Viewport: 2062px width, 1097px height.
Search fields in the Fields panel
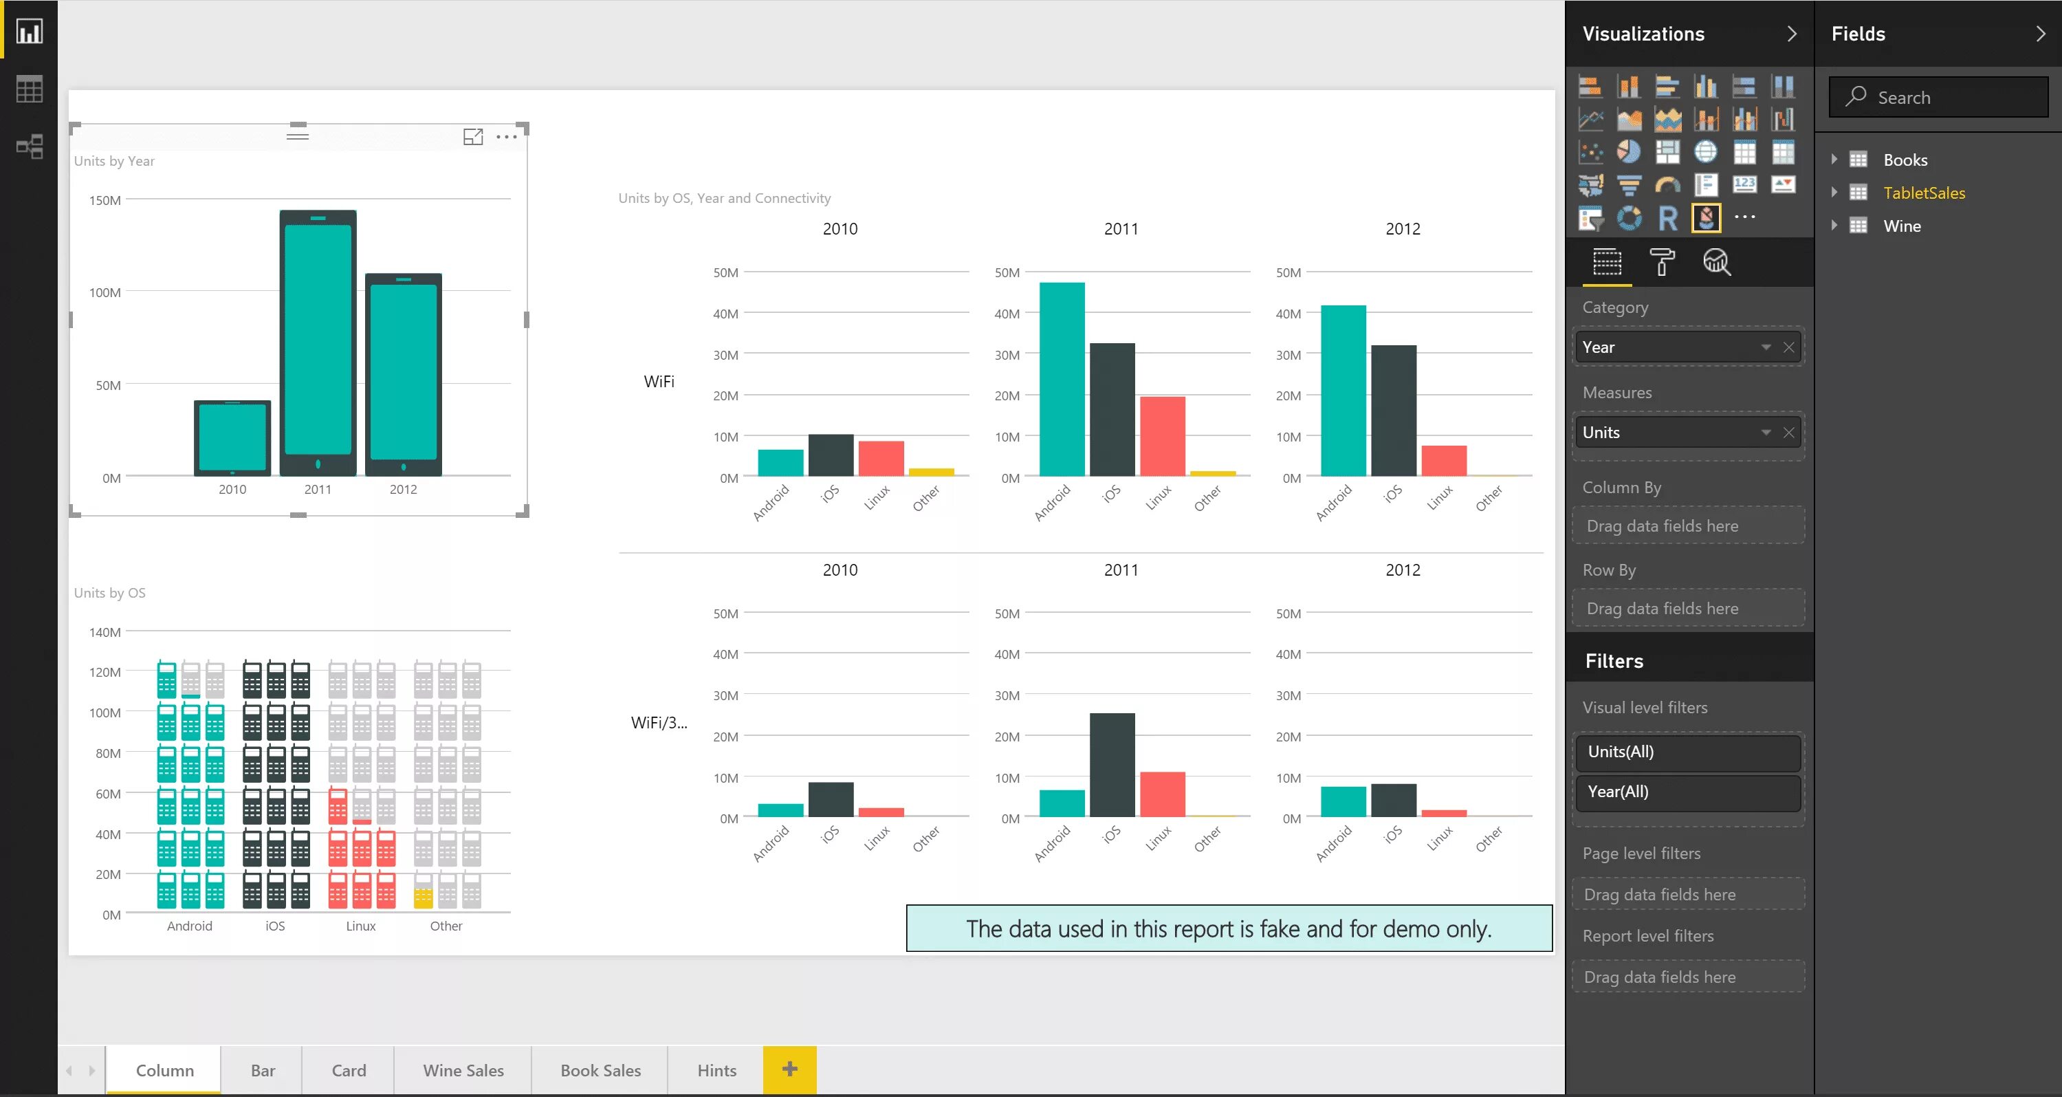tap(1938, 96)
